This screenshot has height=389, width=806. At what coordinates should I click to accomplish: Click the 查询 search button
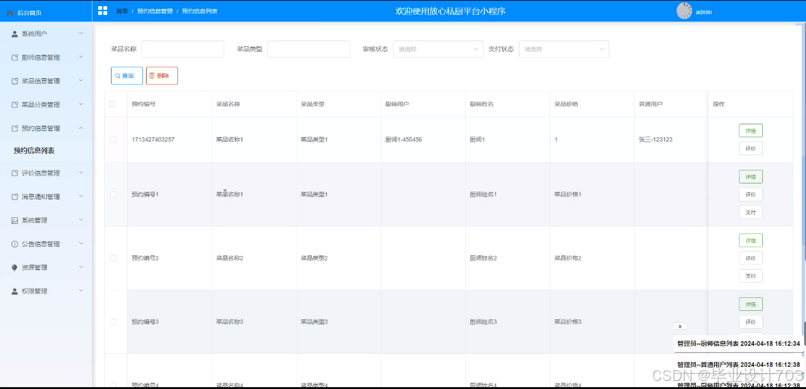[x=127, y=76]
